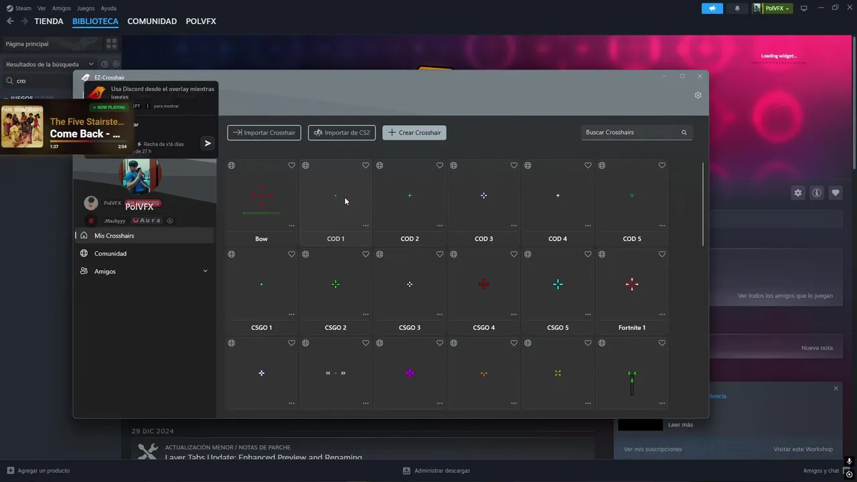
Task: Click the globe icon on Bow crosshair
Action: pos(231,165)
